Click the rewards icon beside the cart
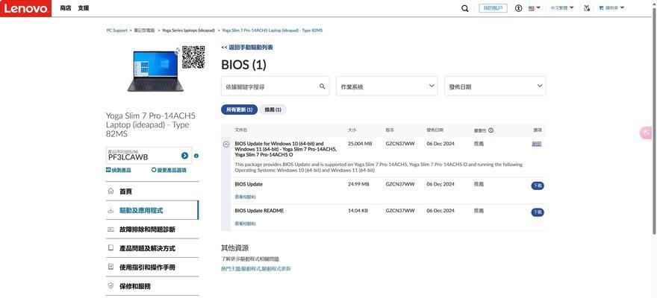Image resolution: width=657 pixels, height=298 pixels. pos(587,8)
